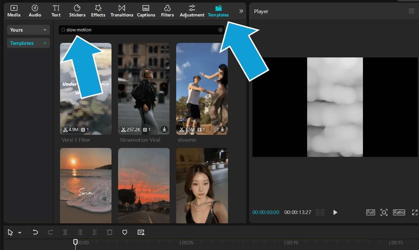
Task: Click the Delete right trim icon
Action: point(95,232)
